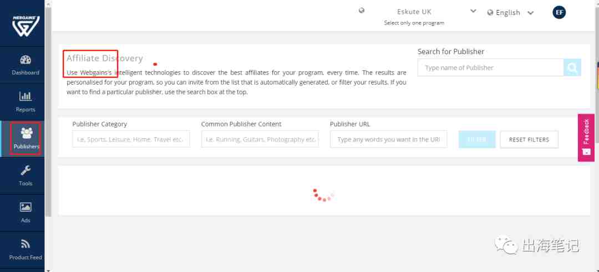Open the Dashboard section
The width and height of the screenshot is (599, 272).
(25, 65)
